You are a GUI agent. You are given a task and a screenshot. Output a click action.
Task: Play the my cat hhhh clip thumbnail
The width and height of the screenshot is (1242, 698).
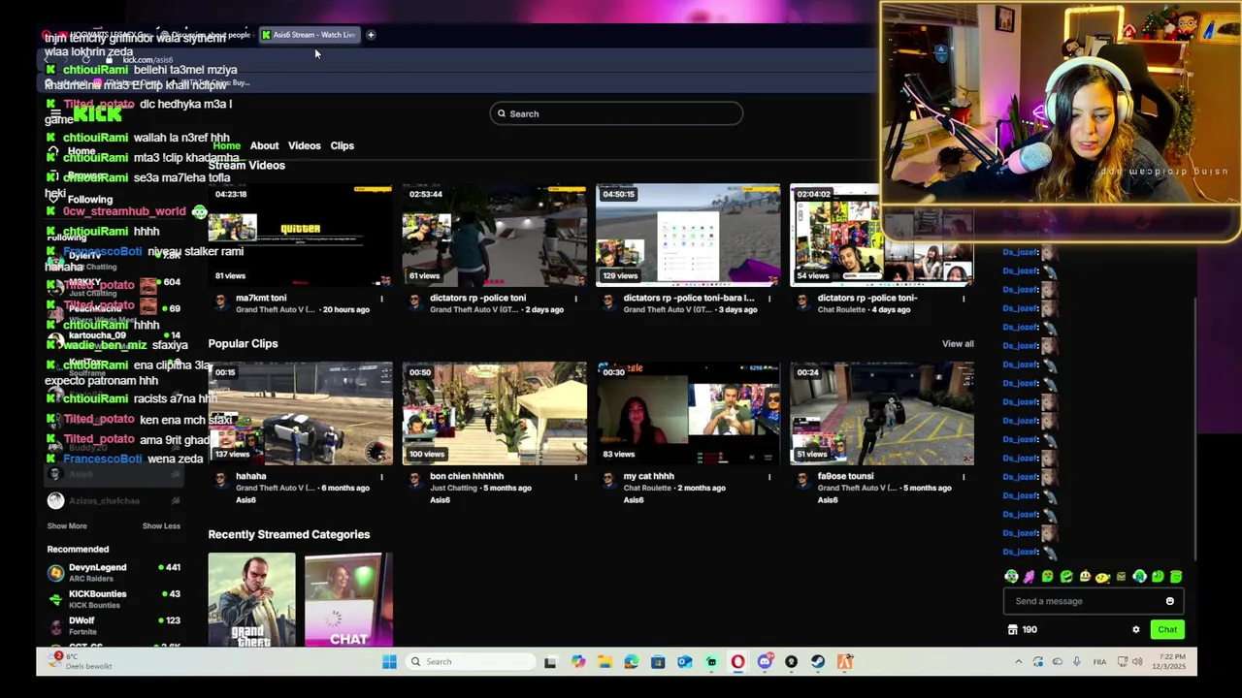pyautogui.click(x=688, y=413)
